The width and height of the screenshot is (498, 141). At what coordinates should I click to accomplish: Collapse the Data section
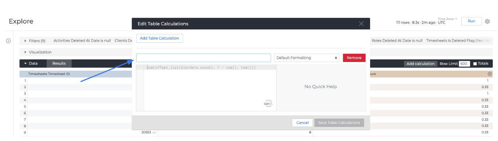coord(31,63)
